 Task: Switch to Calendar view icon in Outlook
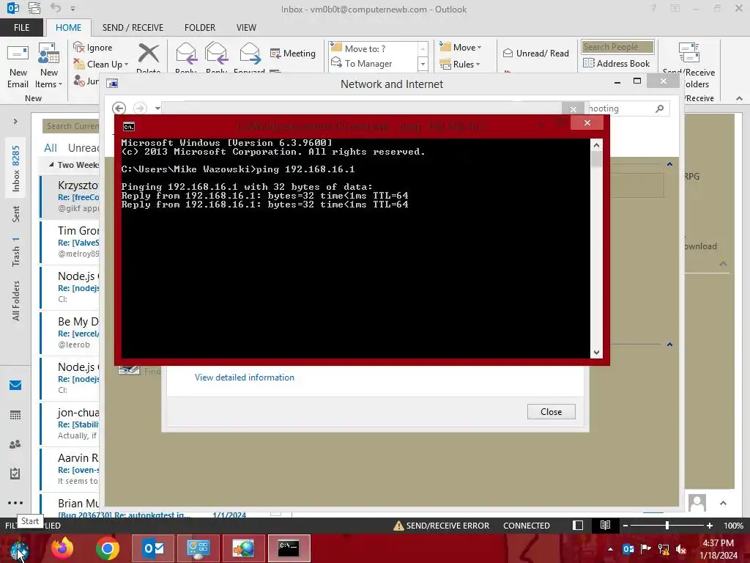pos(15,415)
